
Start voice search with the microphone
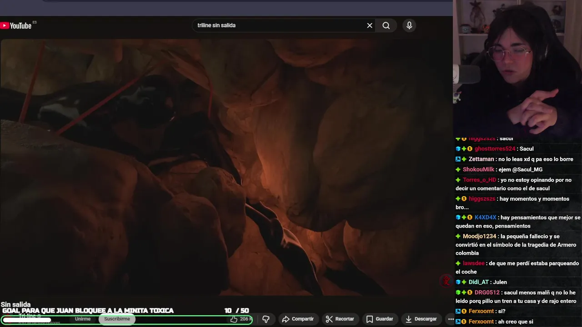(x=409, y=25)
